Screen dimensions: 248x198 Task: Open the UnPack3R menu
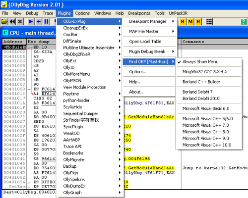coord(178,13)
